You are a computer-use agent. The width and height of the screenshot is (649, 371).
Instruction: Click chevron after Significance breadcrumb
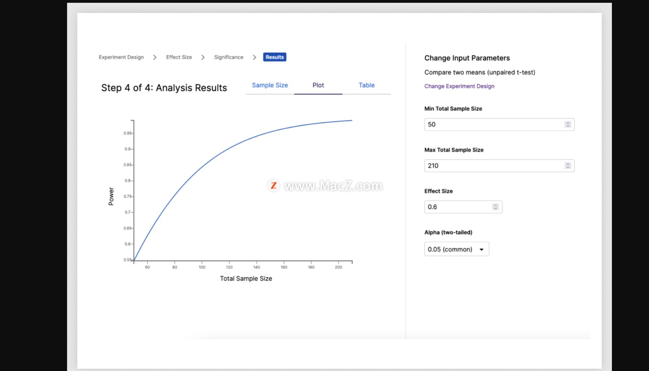point(255,57)
